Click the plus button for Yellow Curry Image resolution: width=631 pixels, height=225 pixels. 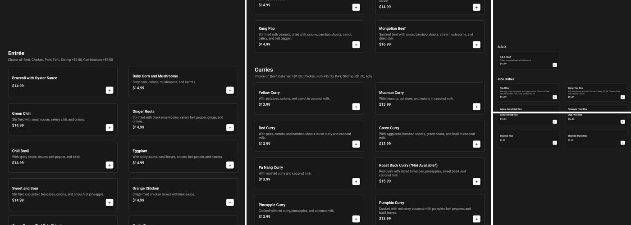pyautogui.click(x=356, y=107)
